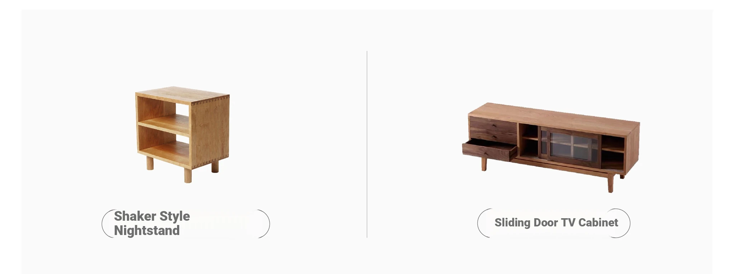This screenshot has width=734, height=274.
Task: Open the Shaker Style Nightstand label button
Action: pyautogui.click(x=186, y=224)
